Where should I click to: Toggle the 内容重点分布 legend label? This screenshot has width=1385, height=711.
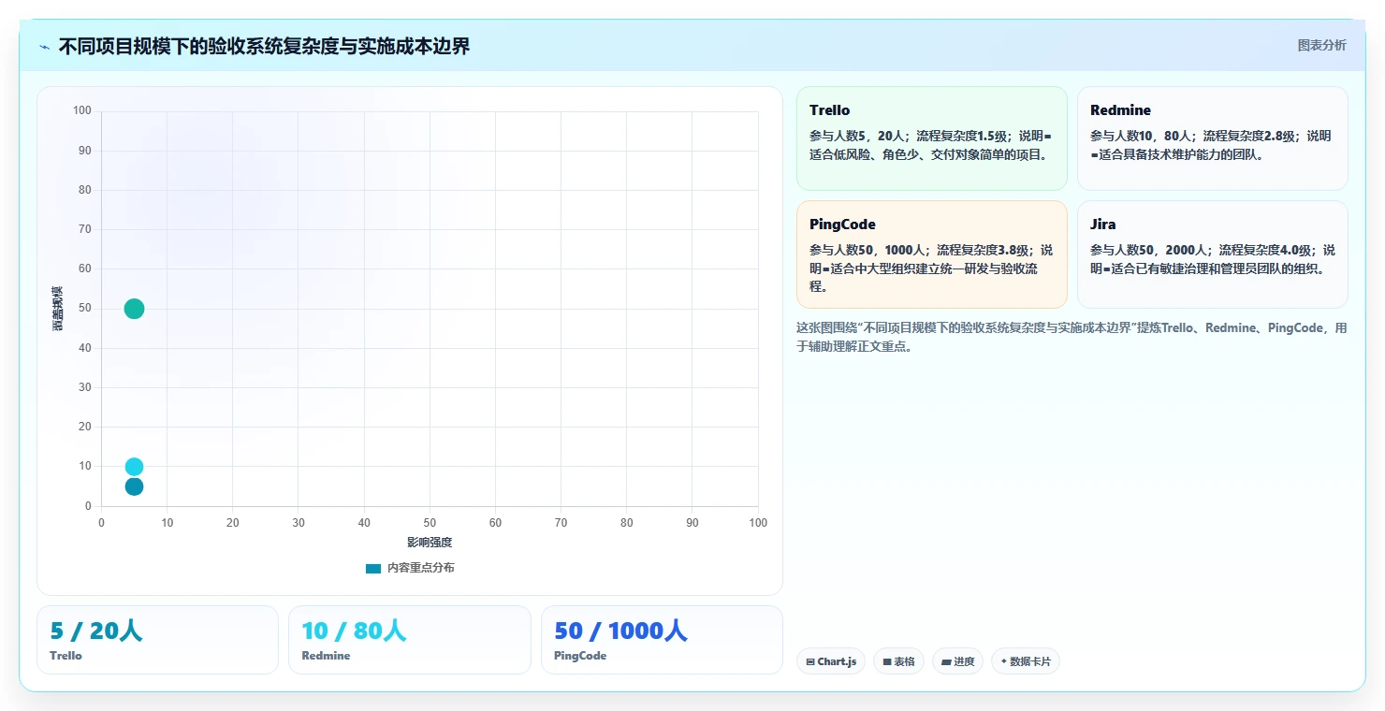[x=421, y=568]
